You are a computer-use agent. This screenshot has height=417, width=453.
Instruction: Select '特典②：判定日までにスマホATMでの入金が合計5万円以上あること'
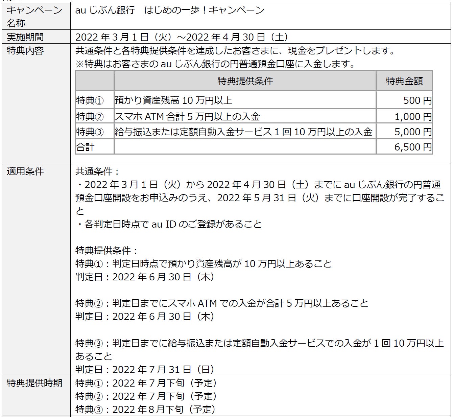tap(222, 303)
